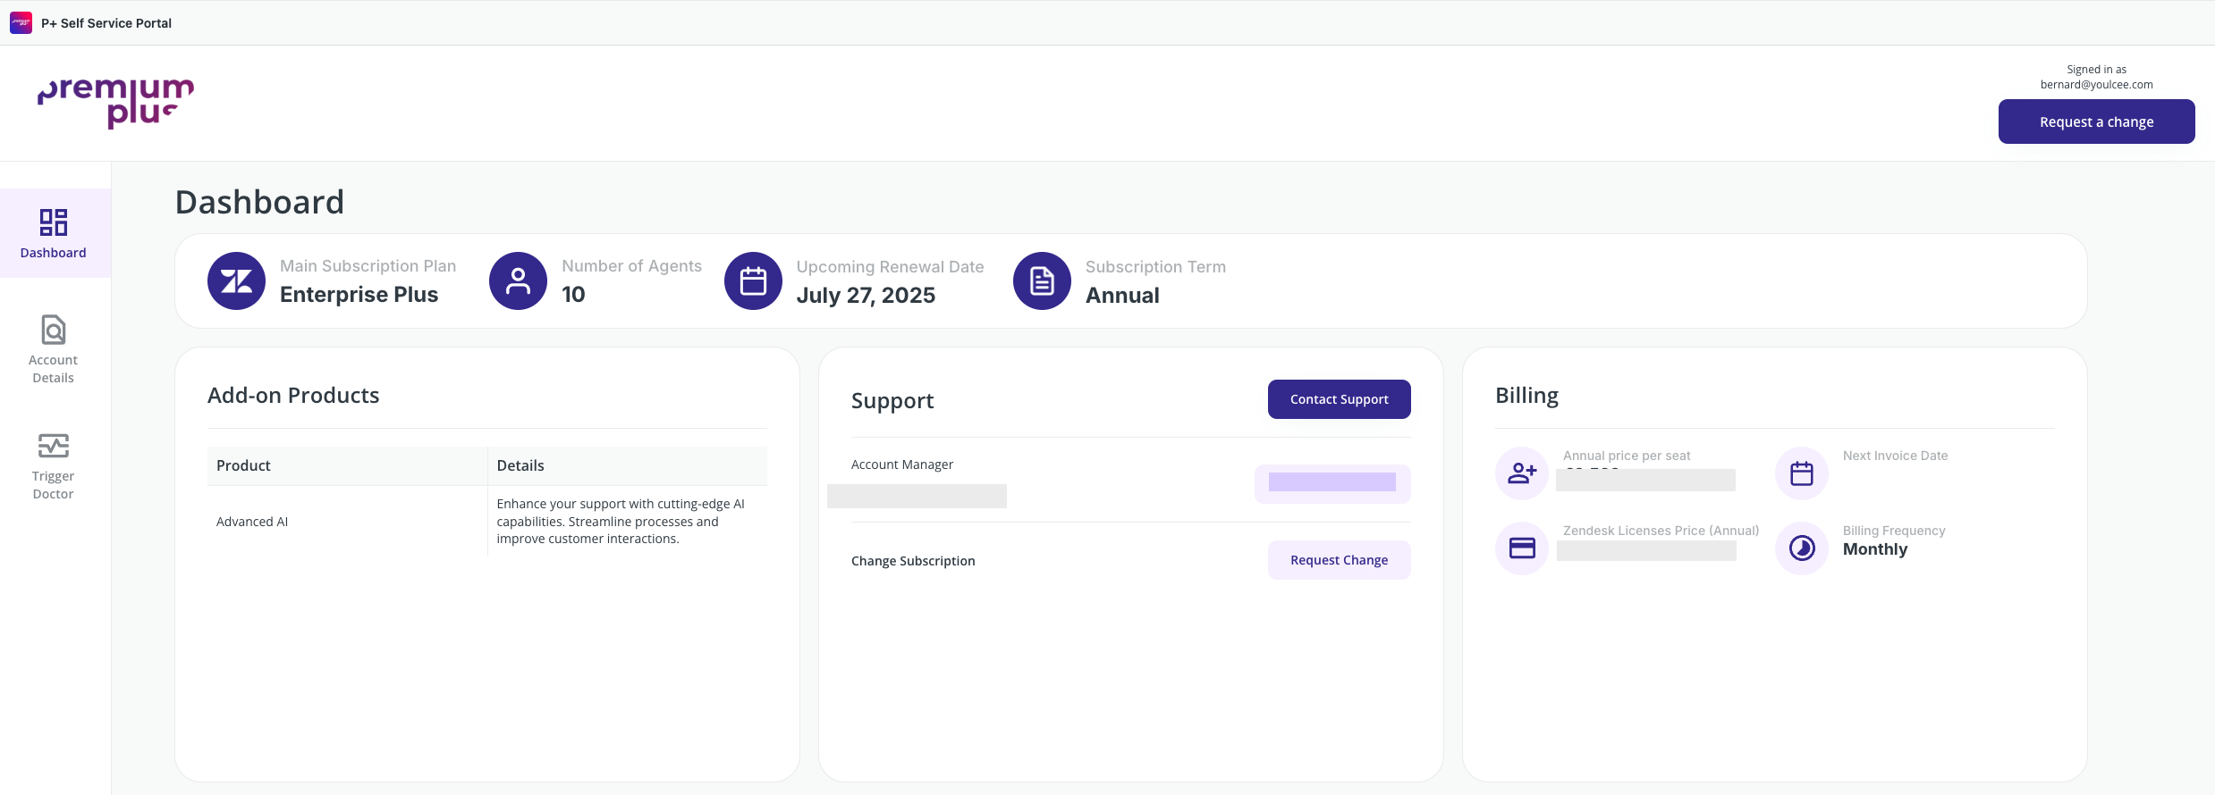Click the Upcoming Renewal Date label

click(890, 267)
